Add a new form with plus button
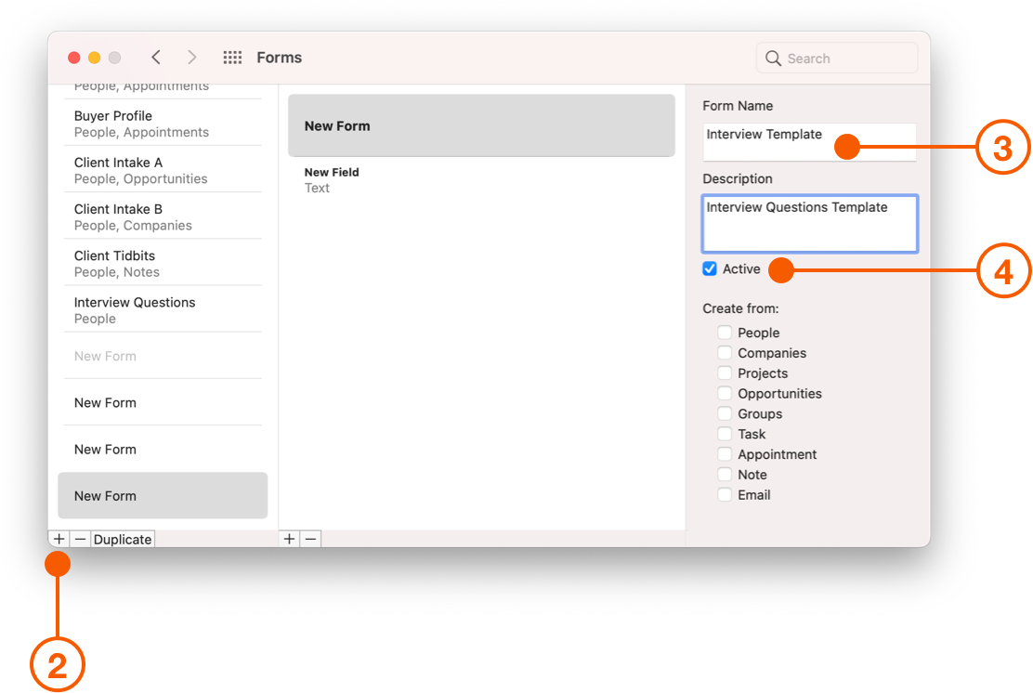 [59, 539]
